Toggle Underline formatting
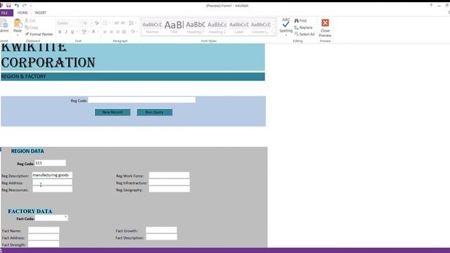This screenshot has width=450, height=253. (x=72, y=32)
